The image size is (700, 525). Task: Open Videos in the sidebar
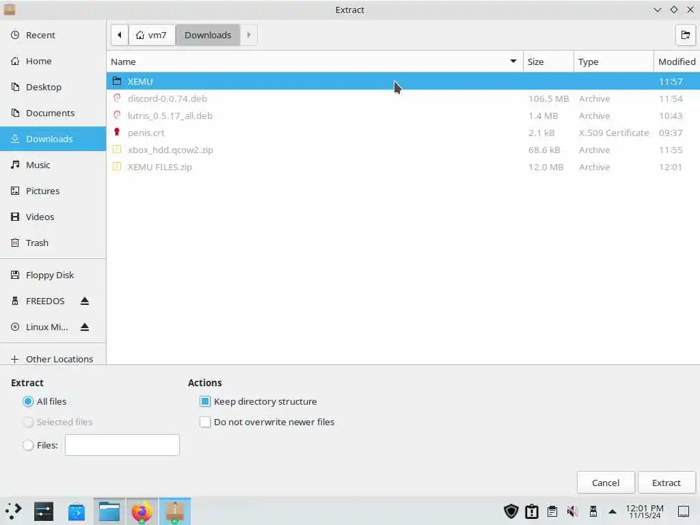pyautogui.click(x=53, y=217)
